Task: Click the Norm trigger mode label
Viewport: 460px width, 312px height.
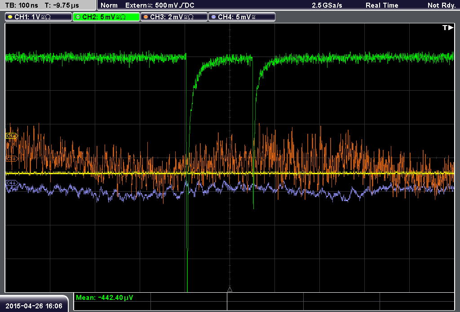Action: (109, 5)
